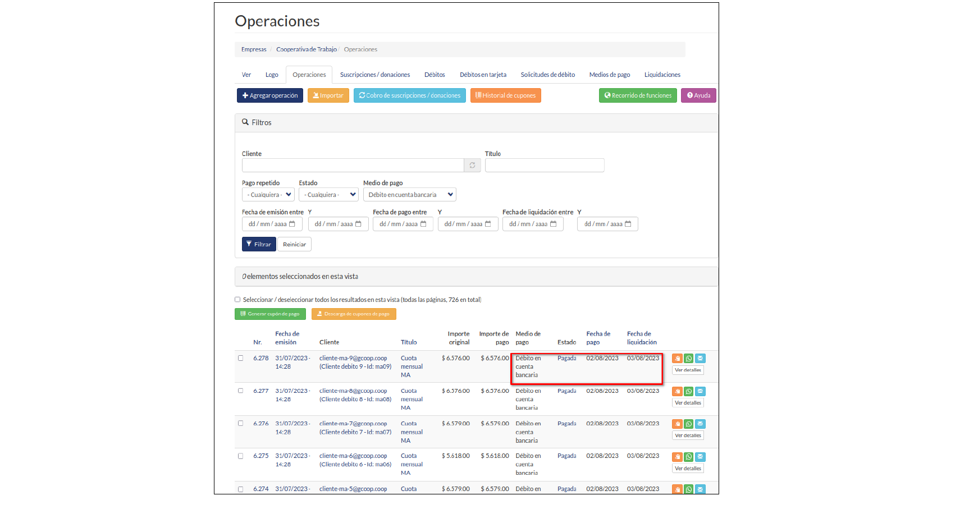Click Ver detalles for operation 6.276
The width and height of the screenshot is (960, 509).
click(688, 435)
